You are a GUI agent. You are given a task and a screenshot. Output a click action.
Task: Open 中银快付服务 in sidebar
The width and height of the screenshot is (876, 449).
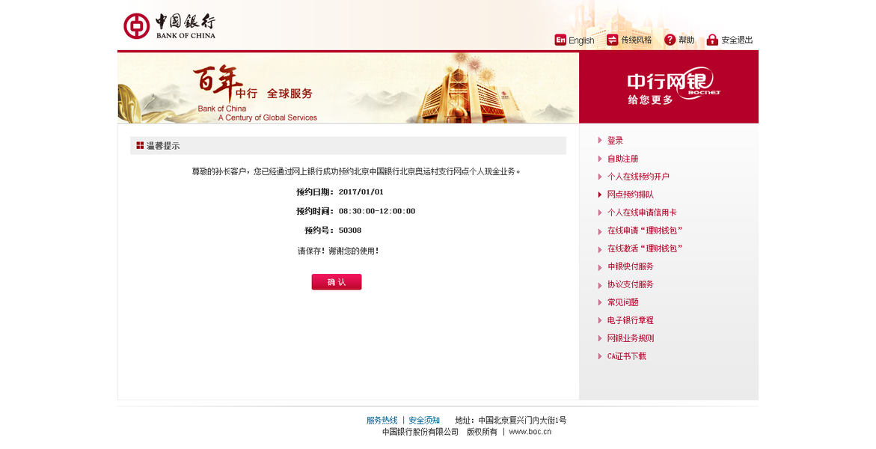[x=630, y=266]
